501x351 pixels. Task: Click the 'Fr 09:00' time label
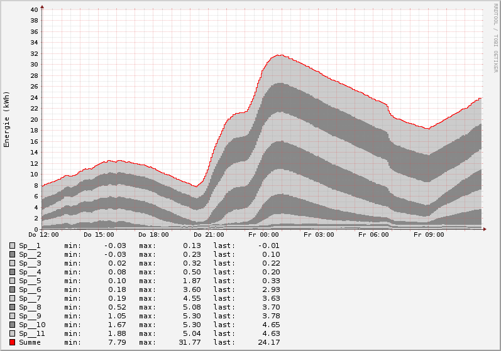(427, 235)
